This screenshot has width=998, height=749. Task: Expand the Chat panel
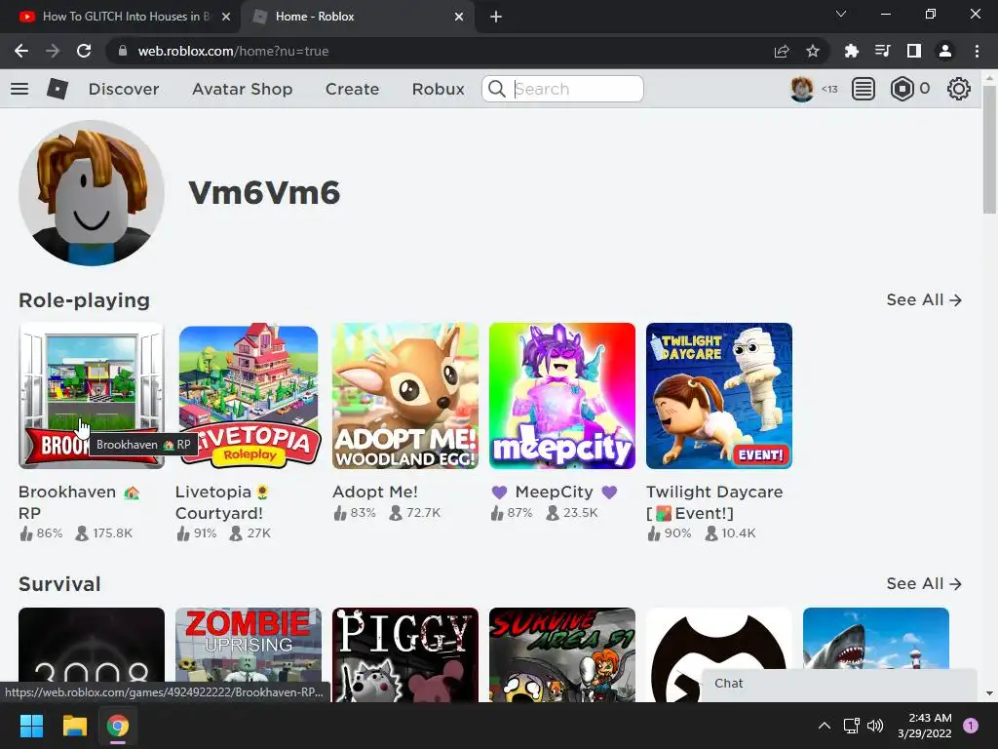(x=839, y=684)
